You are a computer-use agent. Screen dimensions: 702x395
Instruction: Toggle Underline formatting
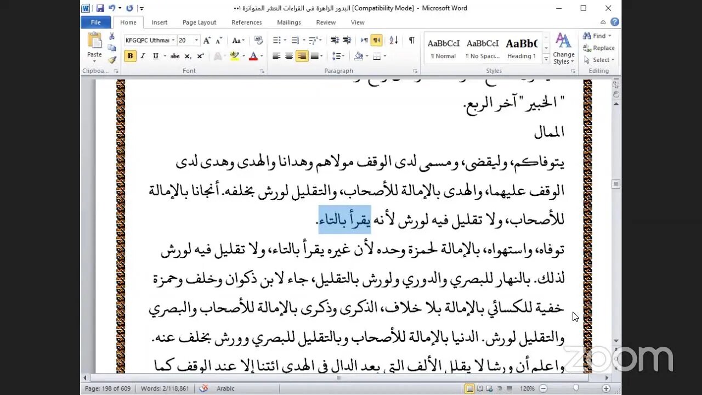pos(155,56)
